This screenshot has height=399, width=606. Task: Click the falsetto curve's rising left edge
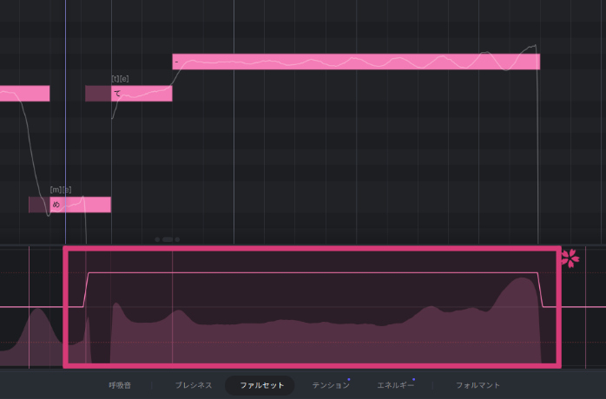pos(84,291)
